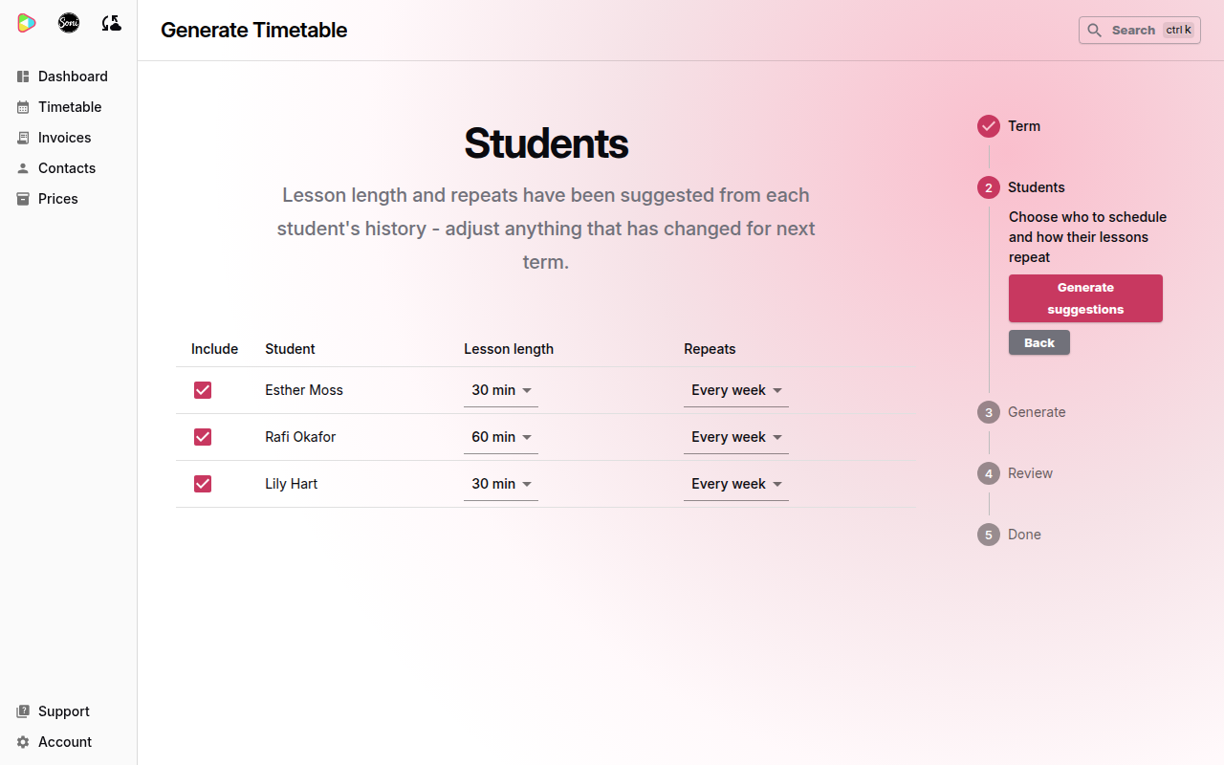This screenshot has height=765, width=1224.
Task: Go to Dashboard in the sidebar
Action: 69,76
